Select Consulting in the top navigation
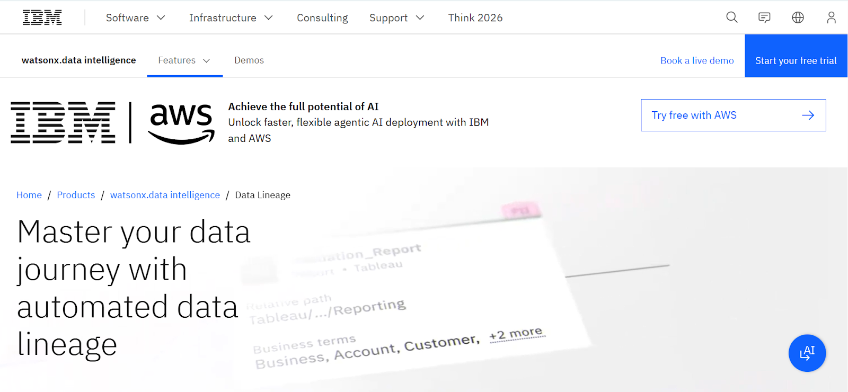The width and height of the screenshot is (848, 392). [x=322, y=17]
